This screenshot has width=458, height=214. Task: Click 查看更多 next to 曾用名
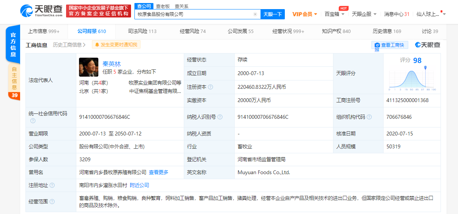click(x=158, y=172)
